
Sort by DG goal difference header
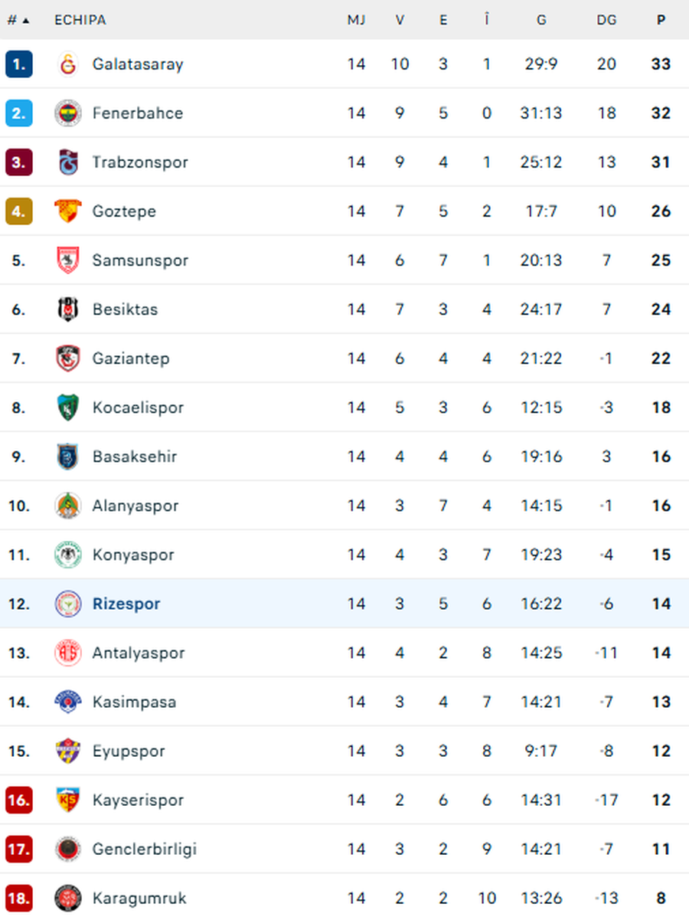606,20
